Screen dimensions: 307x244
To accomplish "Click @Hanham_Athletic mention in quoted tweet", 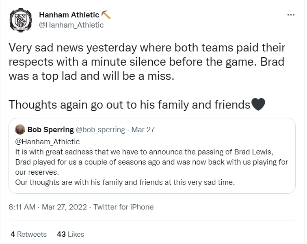I will click(48, 142).
